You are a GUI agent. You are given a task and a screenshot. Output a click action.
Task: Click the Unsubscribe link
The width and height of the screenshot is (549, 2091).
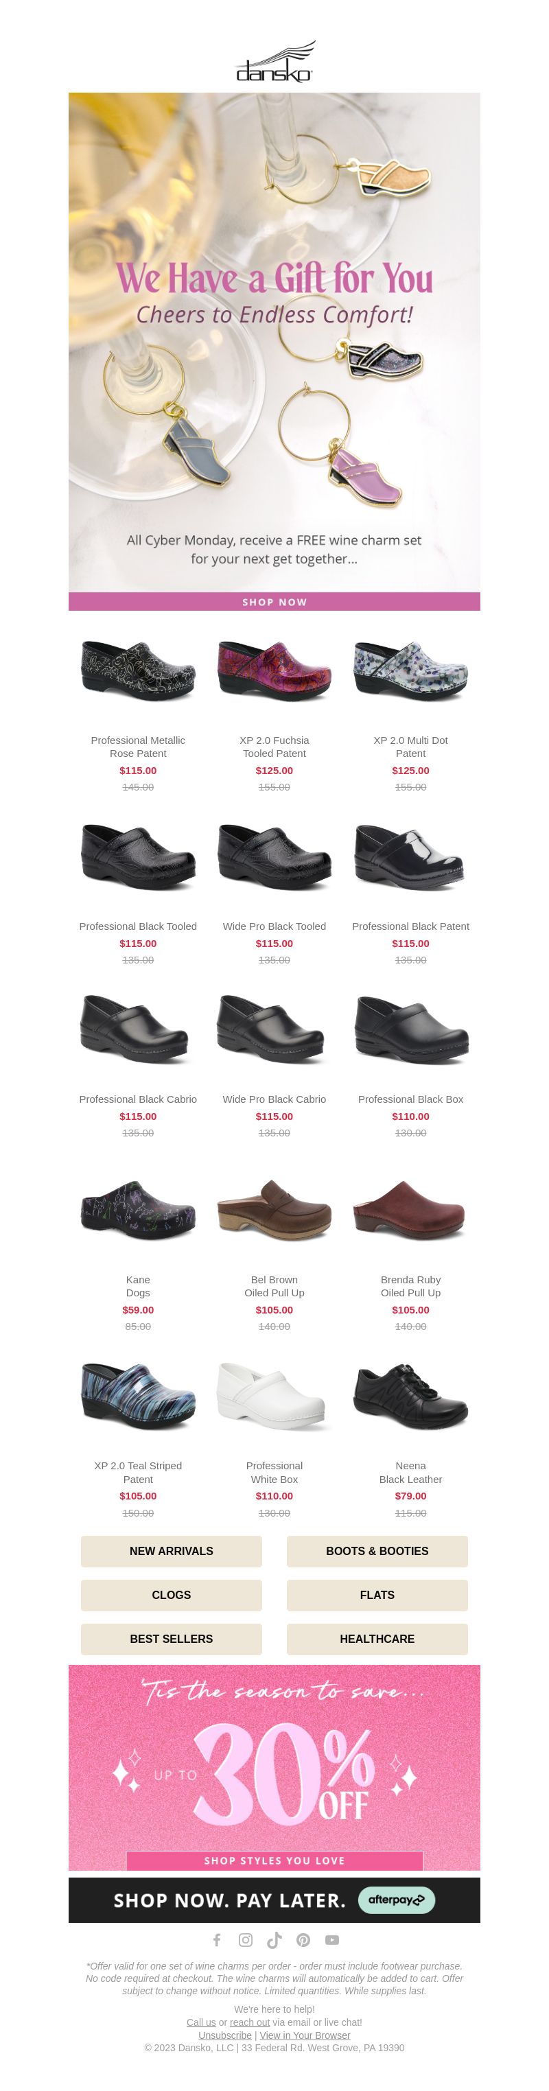[x=225, y=2034]
